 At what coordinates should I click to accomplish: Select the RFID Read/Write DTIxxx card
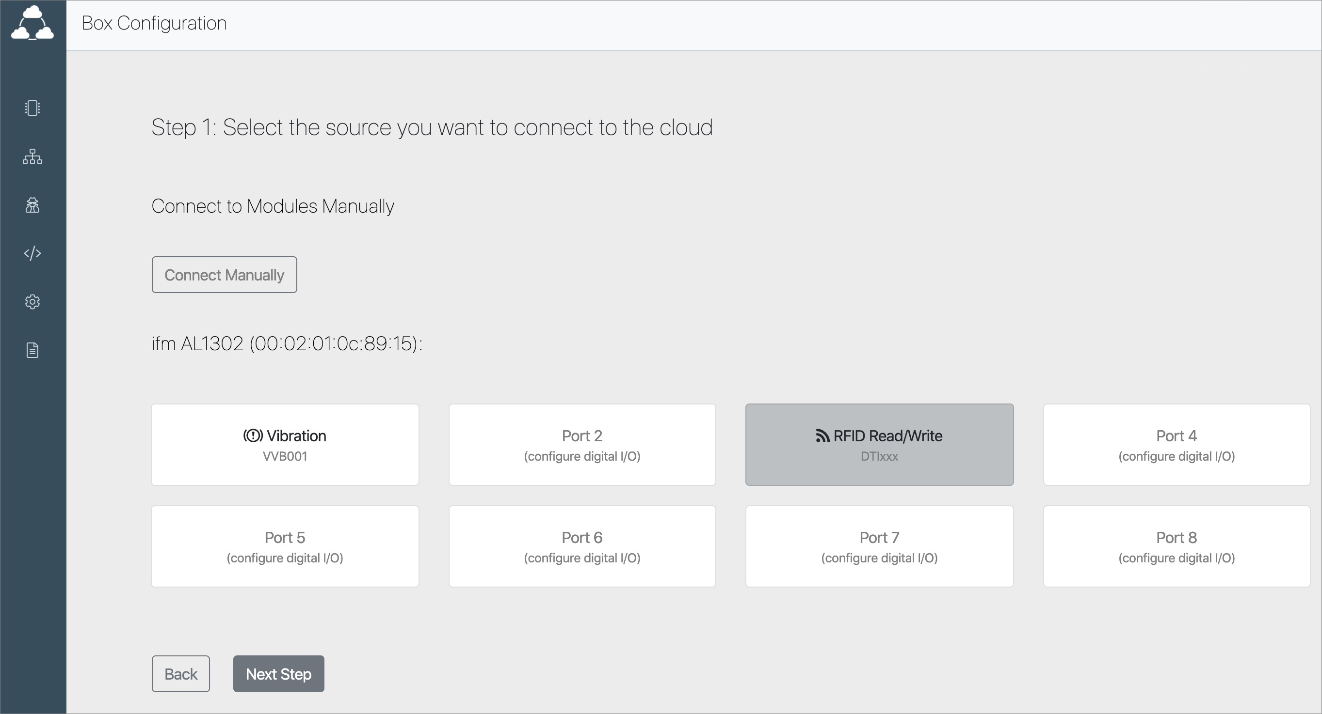pos(879,444)
